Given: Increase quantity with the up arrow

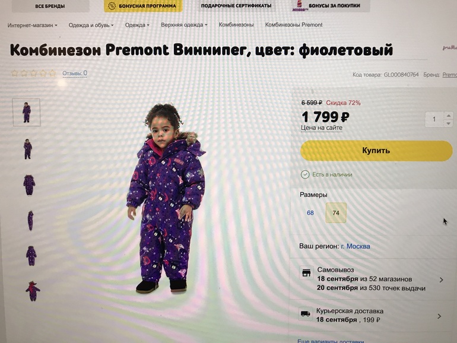Looking at the screenshot, I should tap(448, 116).
